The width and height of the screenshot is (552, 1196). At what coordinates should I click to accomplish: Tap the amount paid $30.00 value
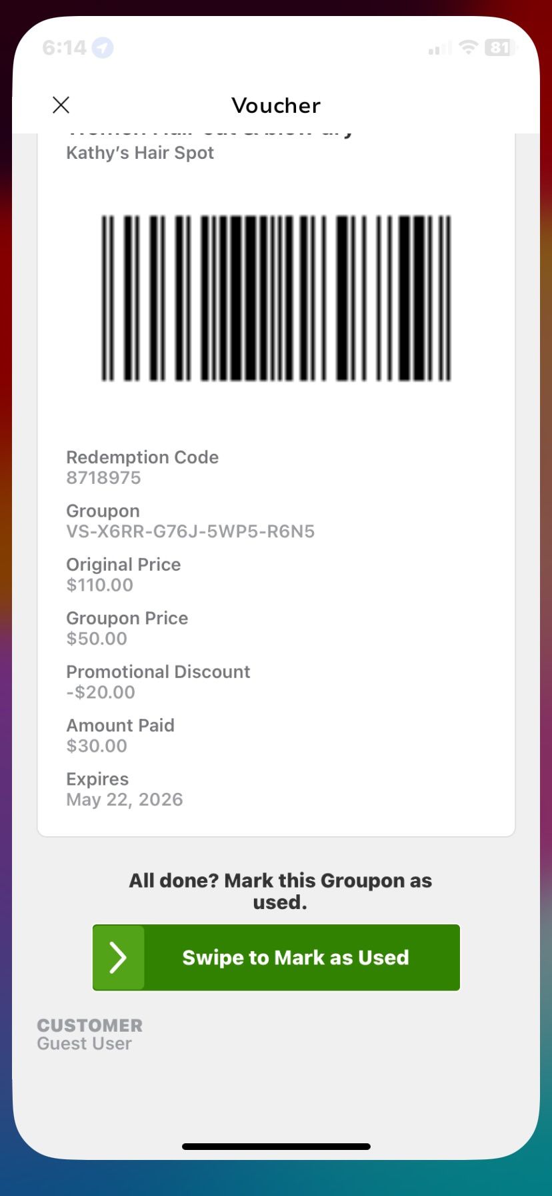[x=97, y=745]
